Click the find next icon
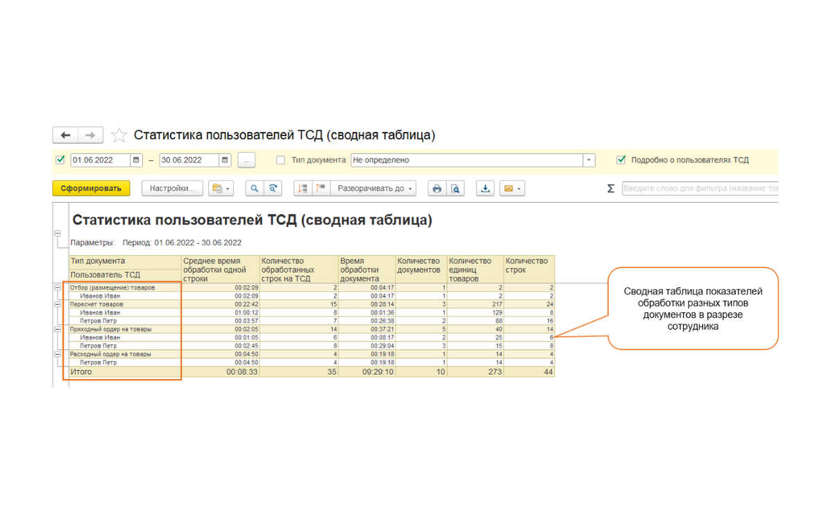Screen dimensions: 833x513 tap(273, 188)
